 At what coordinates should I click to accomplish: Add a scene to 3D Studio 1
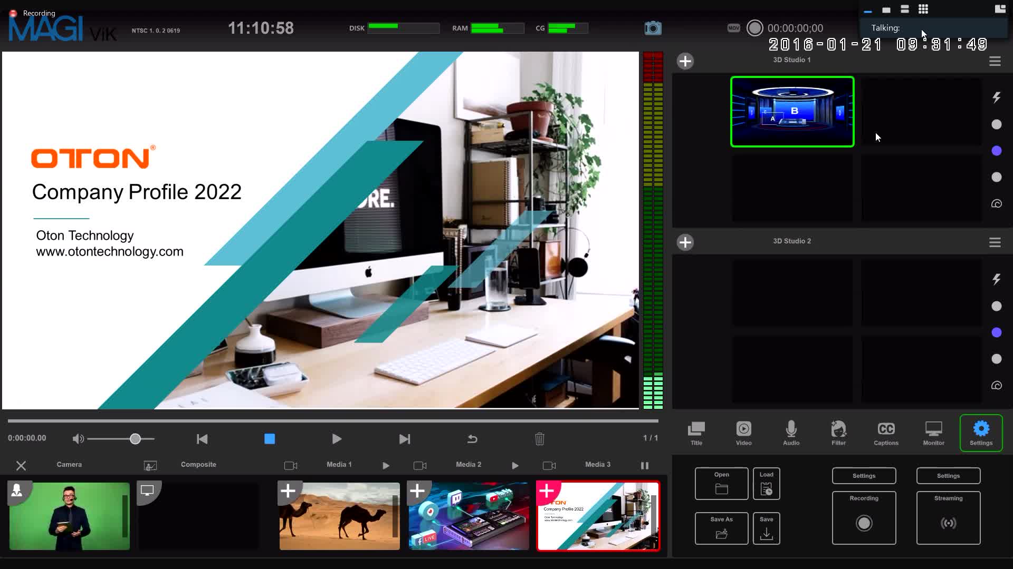click(685, 61)
